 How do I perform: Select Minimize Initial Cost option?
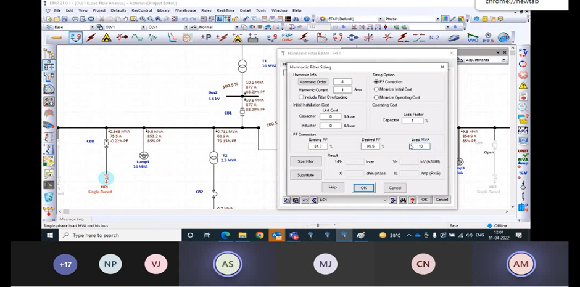(376, 89)
